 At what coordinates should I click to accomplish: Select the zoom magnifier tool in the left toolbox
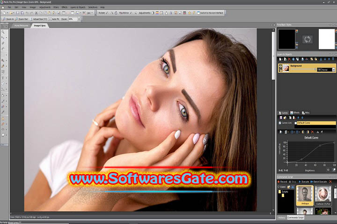(x=3, y=32)
